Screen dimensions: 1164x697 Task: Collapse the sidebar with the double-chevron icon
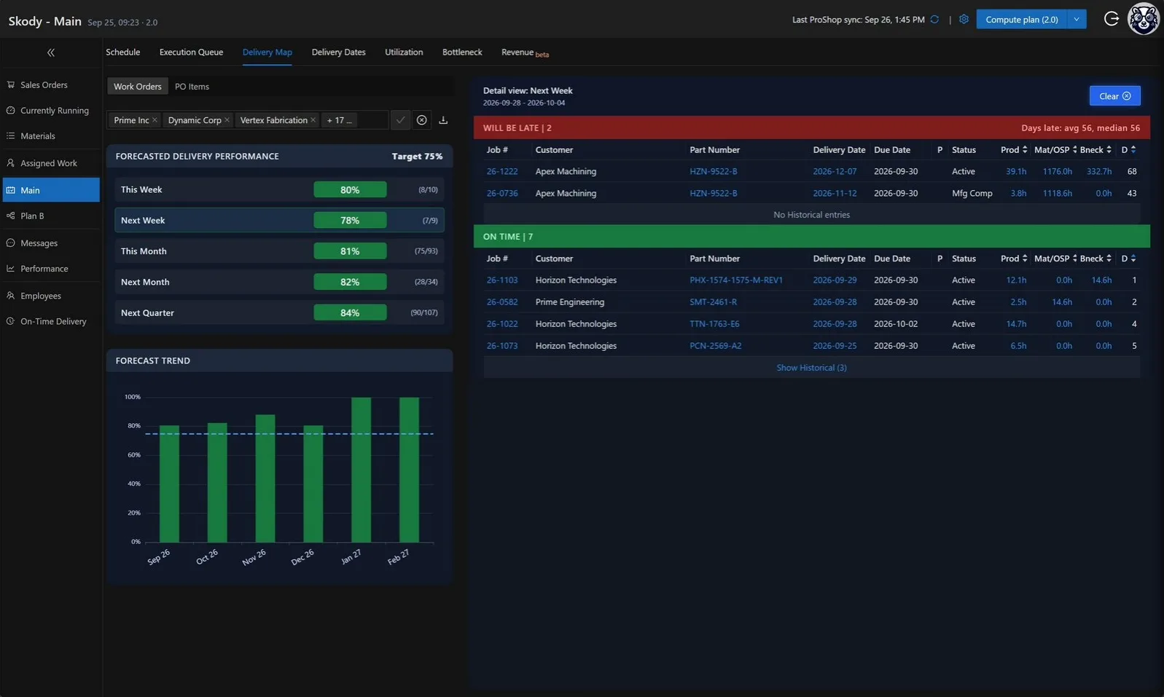[51, 52]
